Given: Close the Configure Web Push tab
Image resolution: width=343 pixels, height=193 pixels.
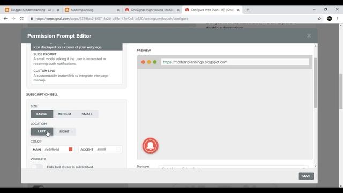Looking at the screenshot, I should [238, 10].
